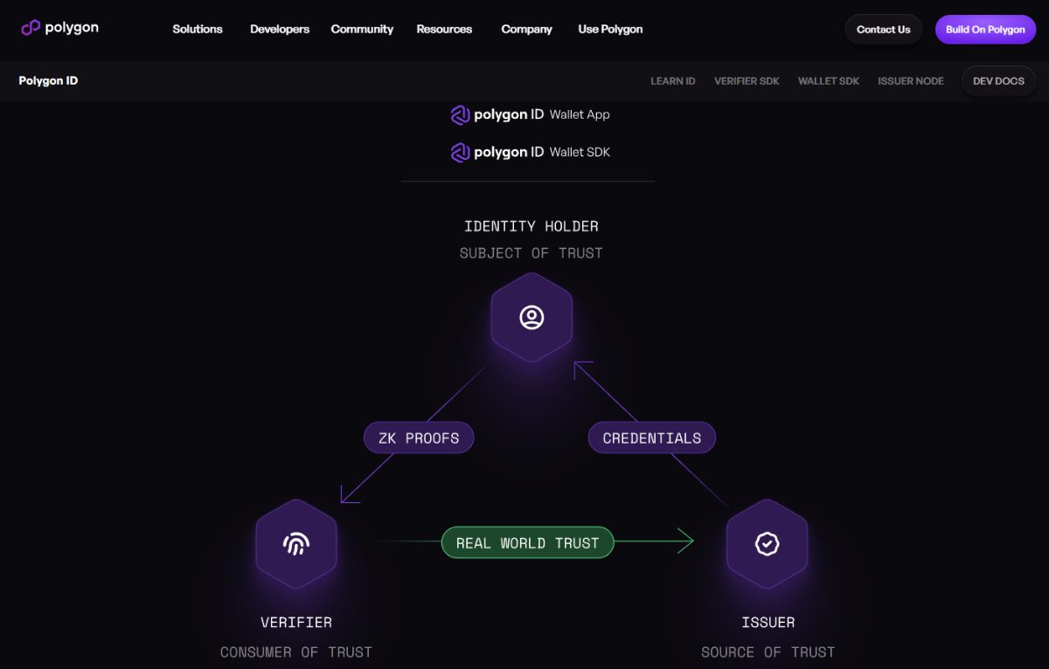Viewport: 1049px width, 669px height.
Task: Click the Subject of Trust caption
Action: (x=531, y=253)
